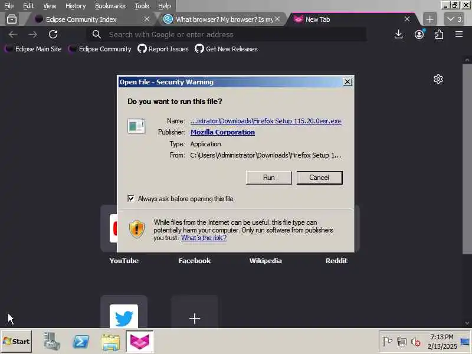Image resolution: width=472 pixels, height=354 pixels.
Task: Open the Tools menu
Action: point(142,6)
